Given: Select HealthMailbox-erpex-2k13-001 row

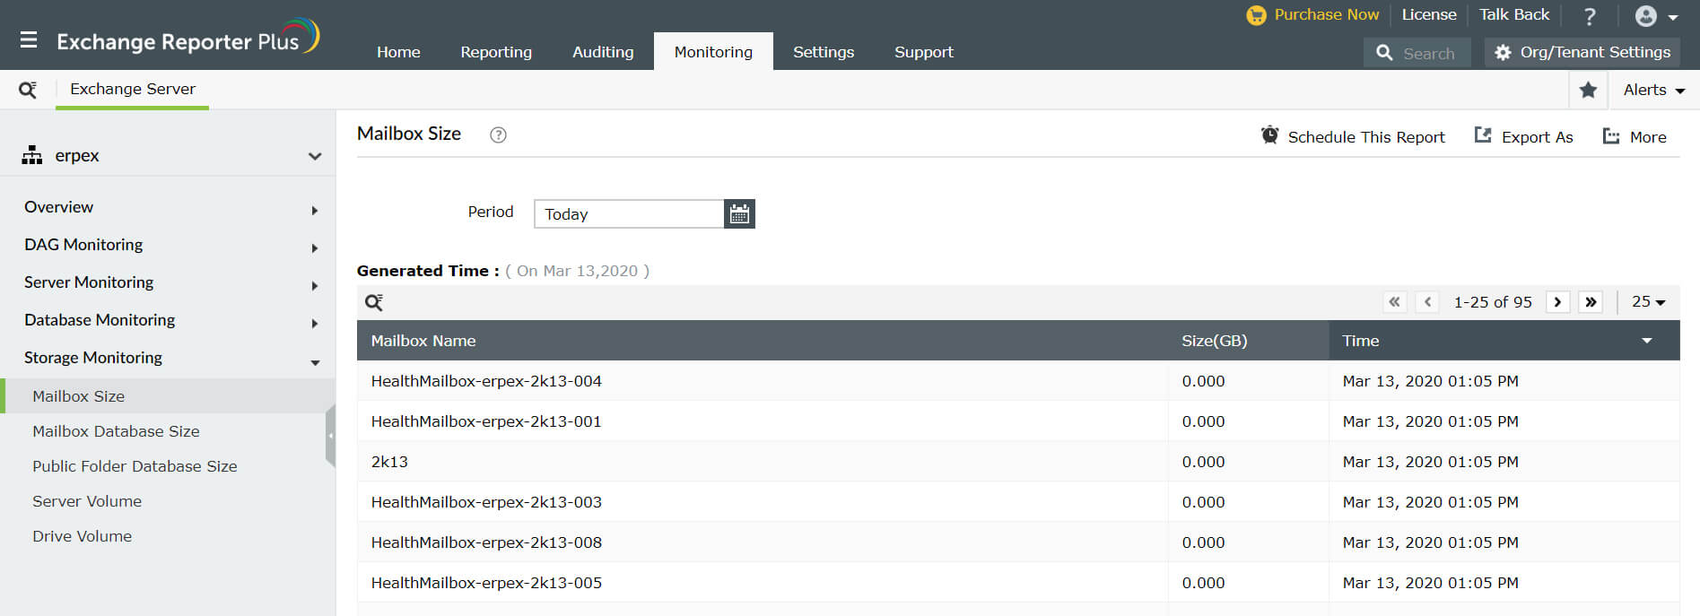Looking at the screenshot, I should pyautogui.click(x=1018, y=421).
